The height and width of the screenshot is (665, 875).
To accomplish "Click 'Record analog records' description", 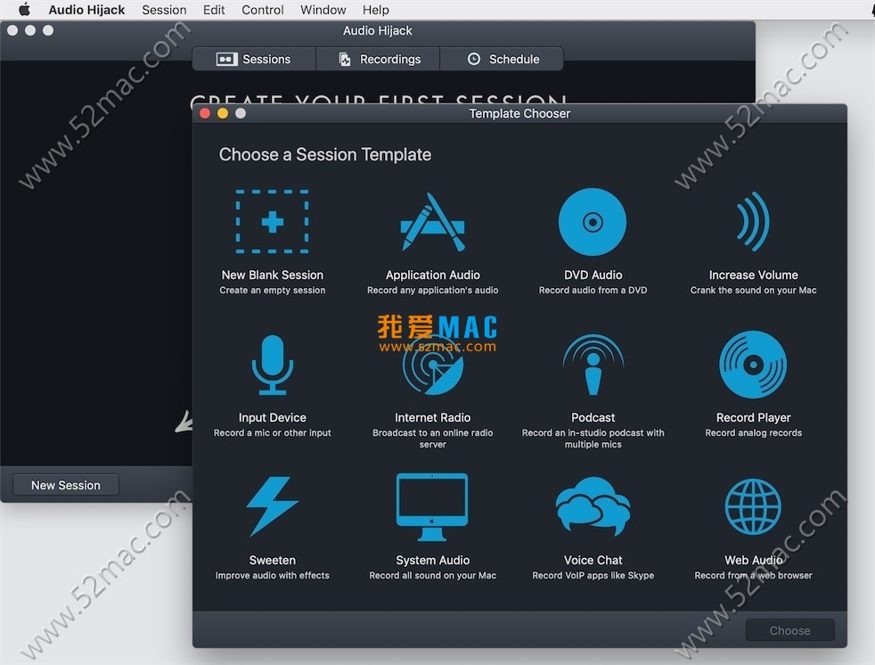I will [753, 432].
